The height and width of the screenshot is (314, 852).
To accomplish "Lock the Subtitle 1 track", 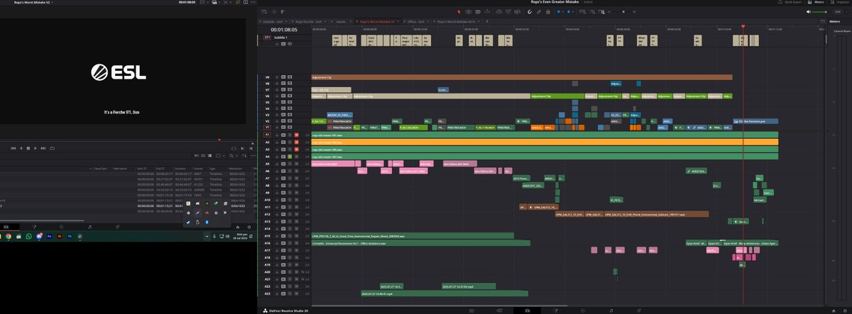I will pyautogui.click(x=276, y=44).
